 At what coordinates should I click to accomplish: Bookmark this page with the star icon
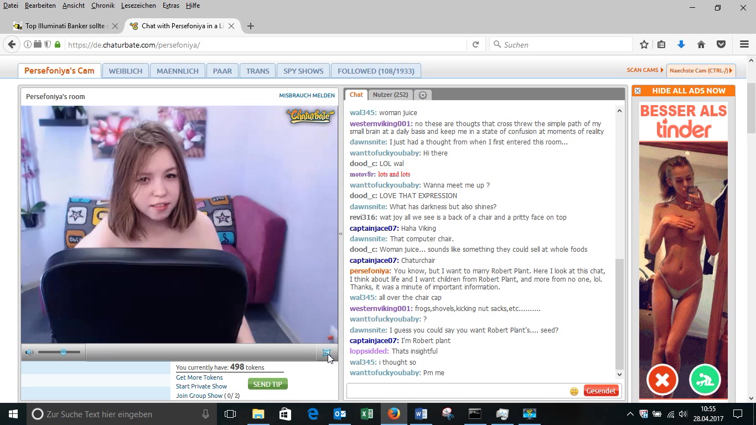644,45
